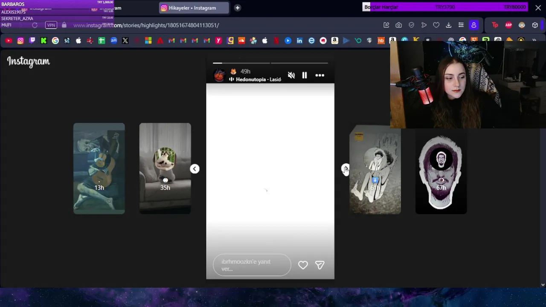This screenshot has height=307, width=546.
Task: Open the Netflix bookmark
Action: [276, 41]
